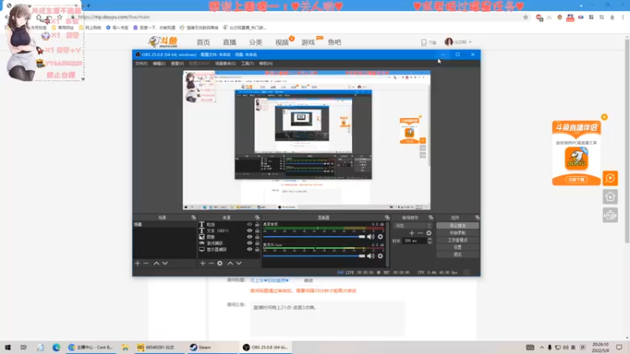
Task: Move scene up with Scenes panel up arrow
Action: pos(156,264)
